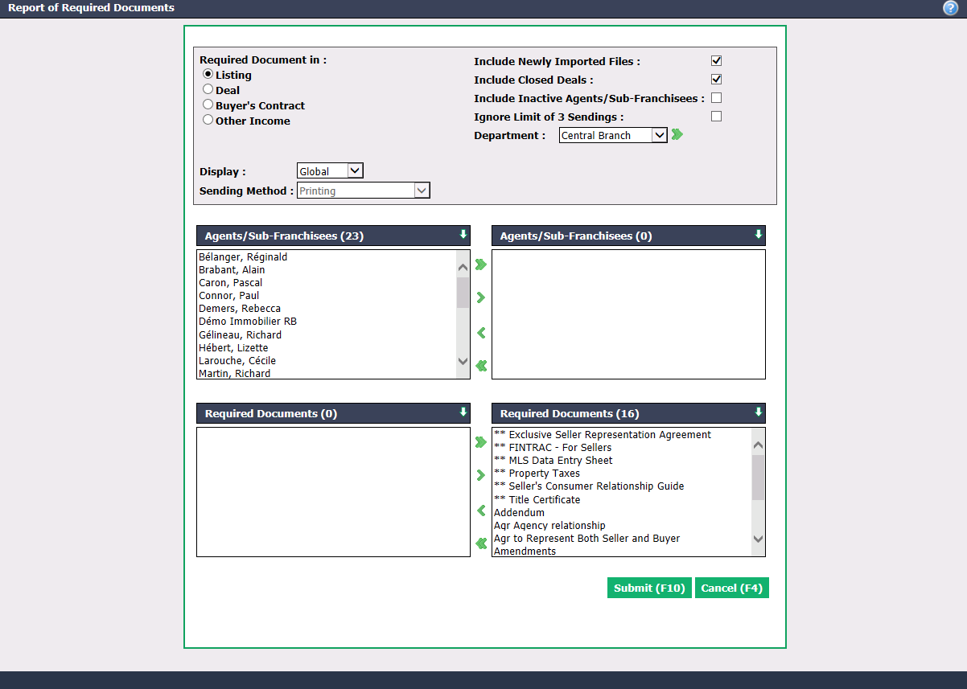
Task: Uncheck Include Closed Deals checkbox
Action: [x=716, y=80]
